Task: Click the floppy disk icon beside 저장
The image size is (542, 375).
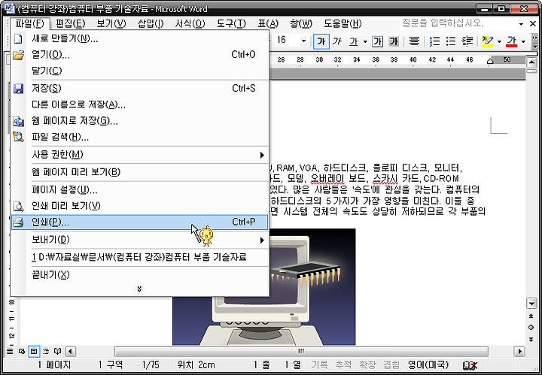Action: 18,89
